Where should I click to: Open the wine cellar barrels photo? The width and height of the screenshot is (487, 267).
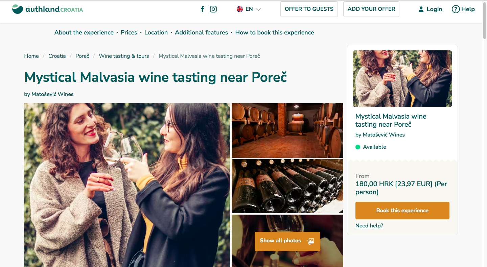pos(287,130)
